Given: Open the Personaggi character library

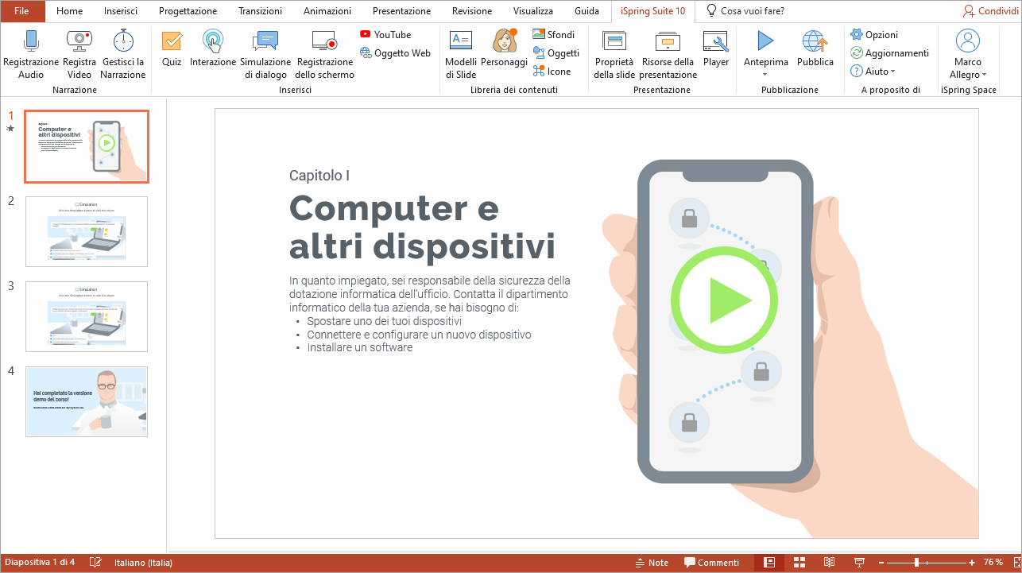Looking at the screenshot, I should point(504,41).
